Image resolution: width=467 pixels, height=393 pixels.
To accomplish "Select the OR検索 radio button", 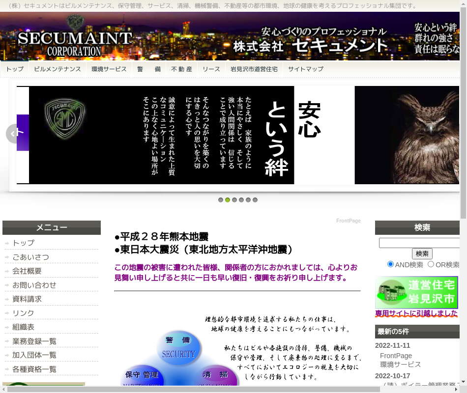I will pos(431,264).
